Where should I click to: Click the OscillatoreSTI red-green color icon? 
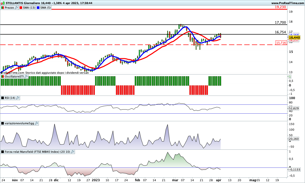[3, 76]
